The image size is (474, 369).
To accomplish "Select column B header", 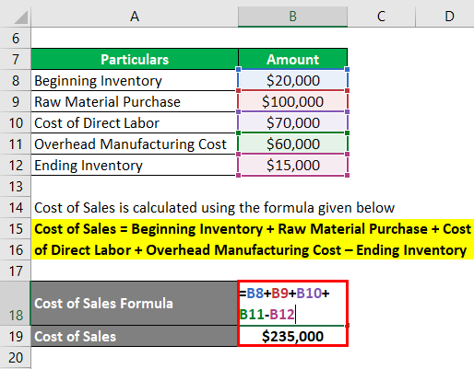I will [292, 17].
